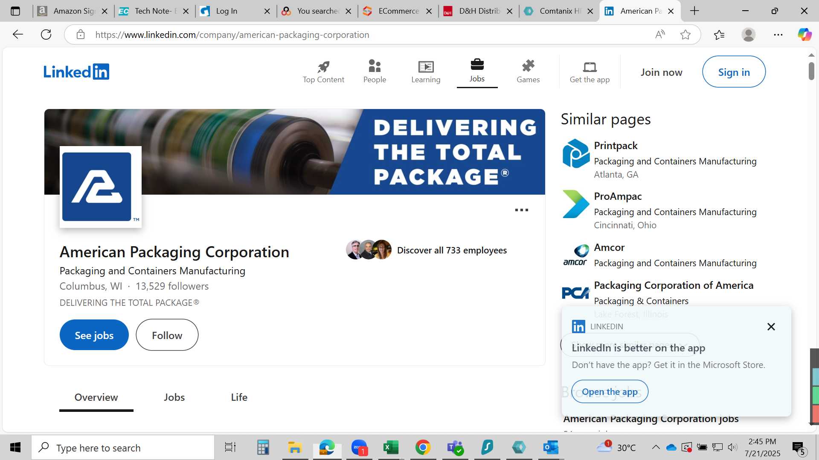Switch to the Life tab
This screenshot has height=460, width=819.
pyautogui.click(x=239, y=397)
